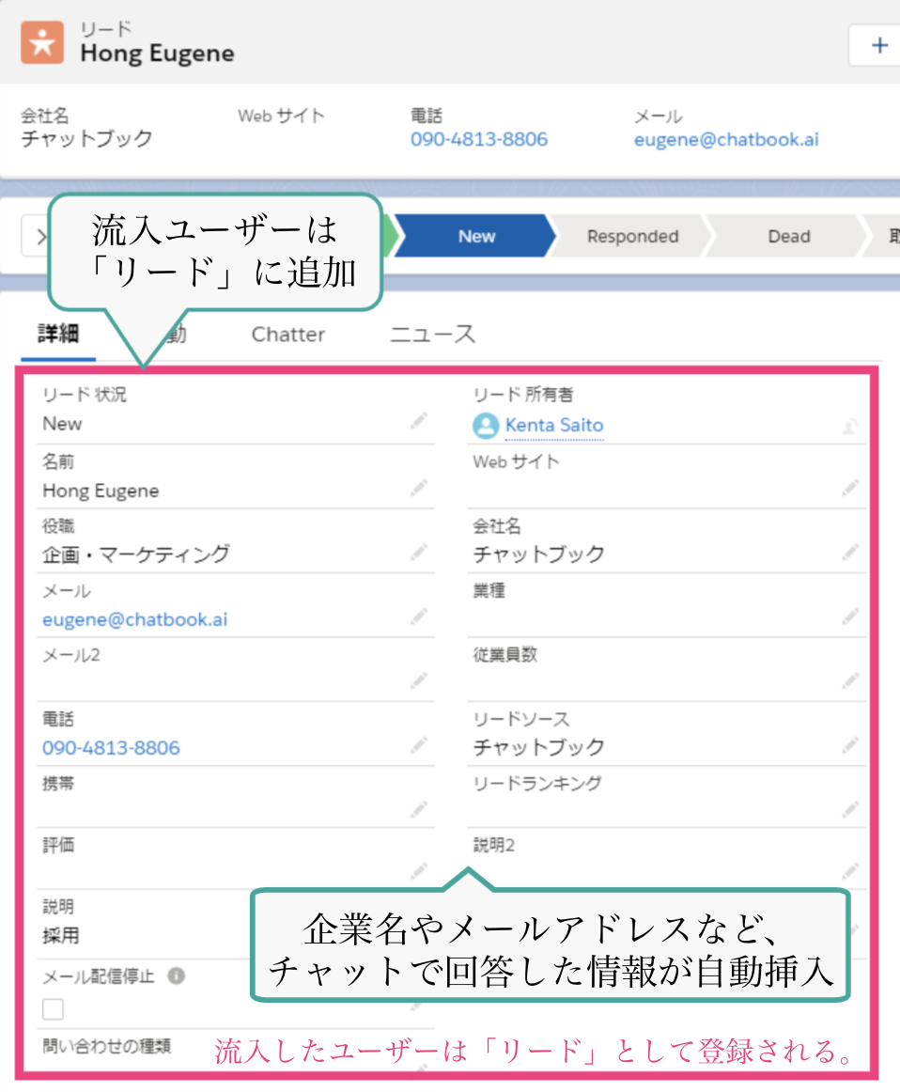Viewport: 900px width, 1092px height.
Task: Click the Kenta Saito avatar icon
Action: (485, 425)
